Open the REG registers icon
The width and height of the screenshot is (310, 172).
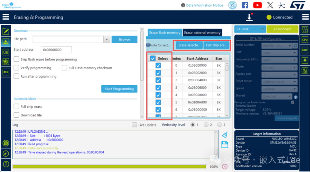tap(6, 72)
